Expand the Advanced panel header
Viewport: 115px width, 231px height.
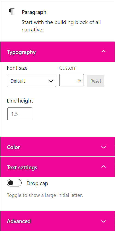[57, 221]
